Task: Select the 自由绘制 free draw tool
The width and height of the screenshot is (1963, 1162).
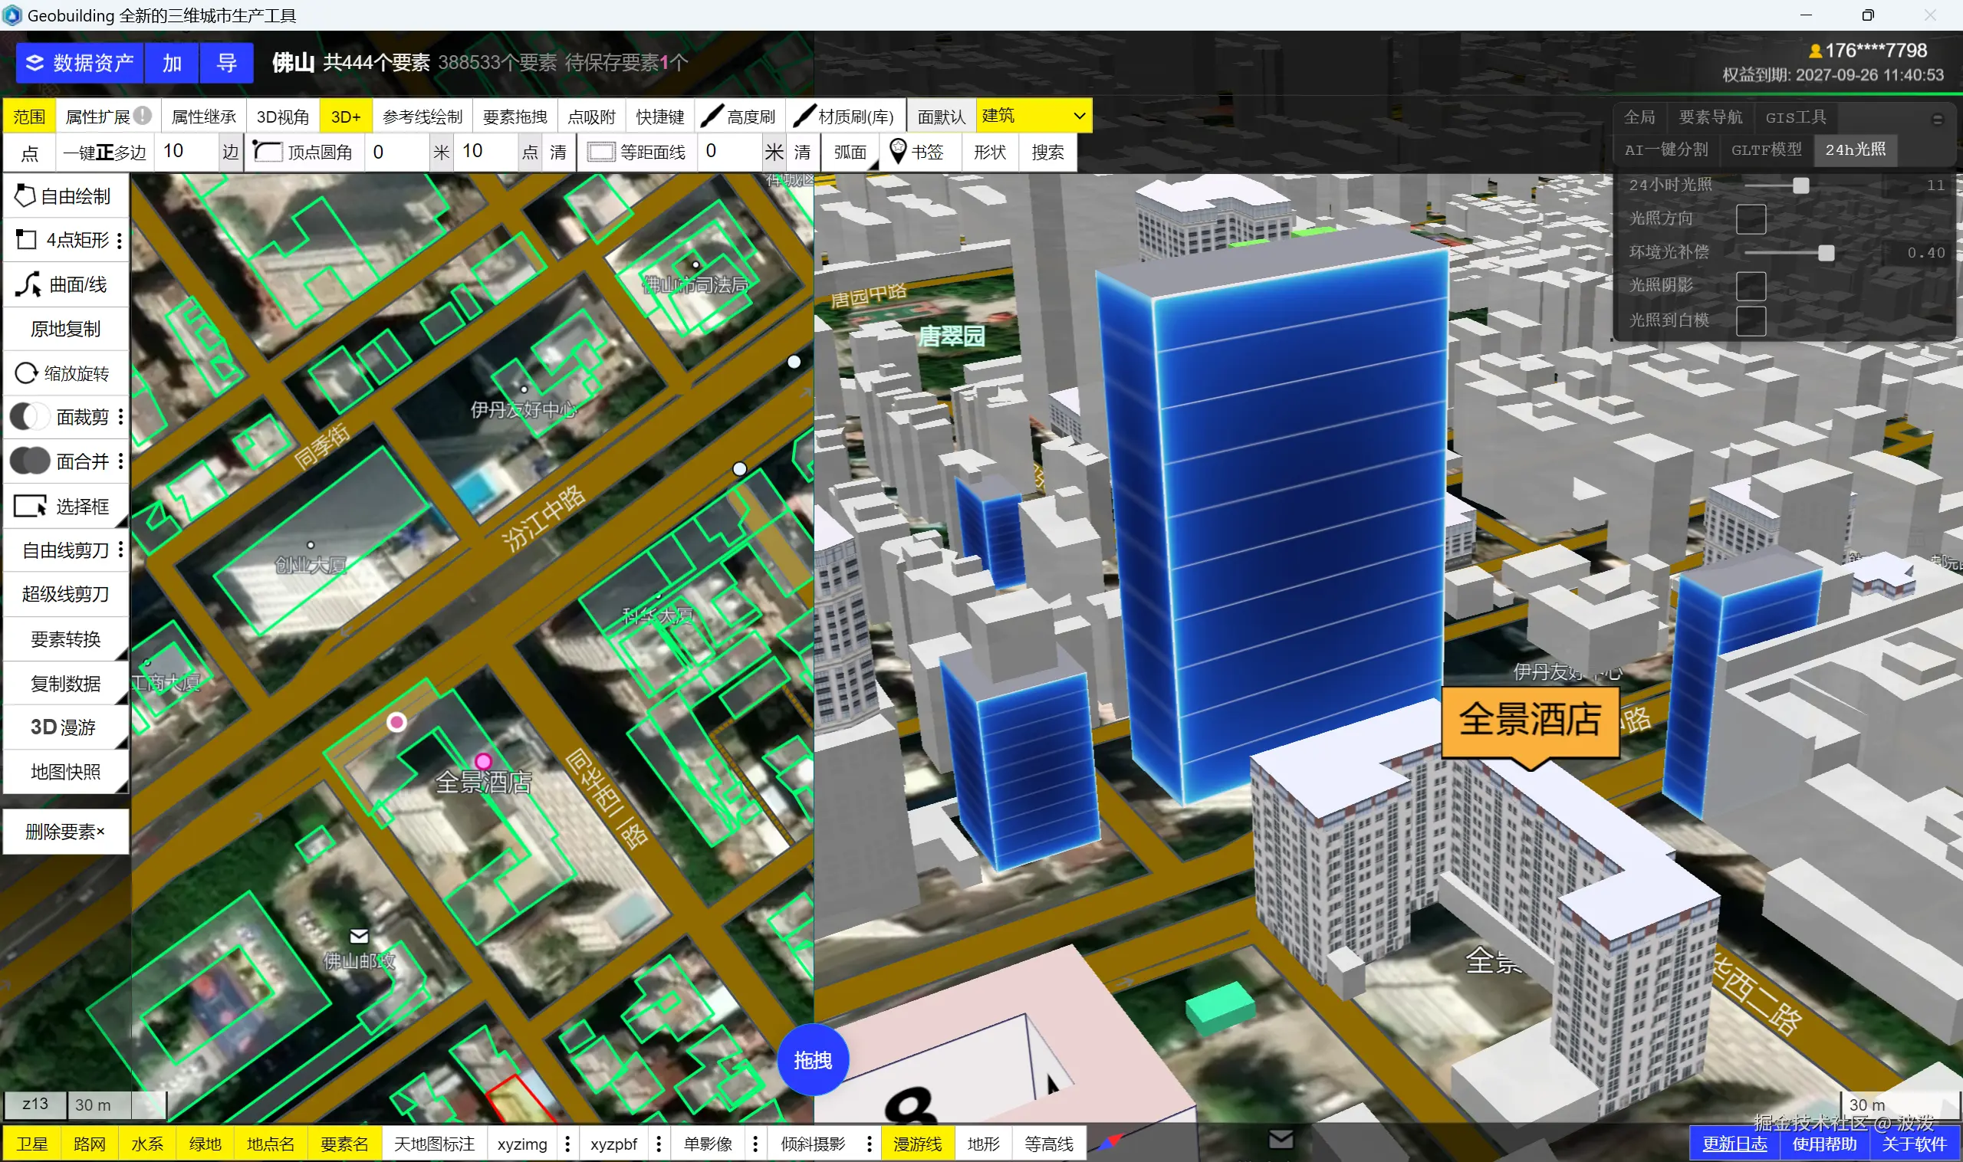Action: [x=66, y=195]
